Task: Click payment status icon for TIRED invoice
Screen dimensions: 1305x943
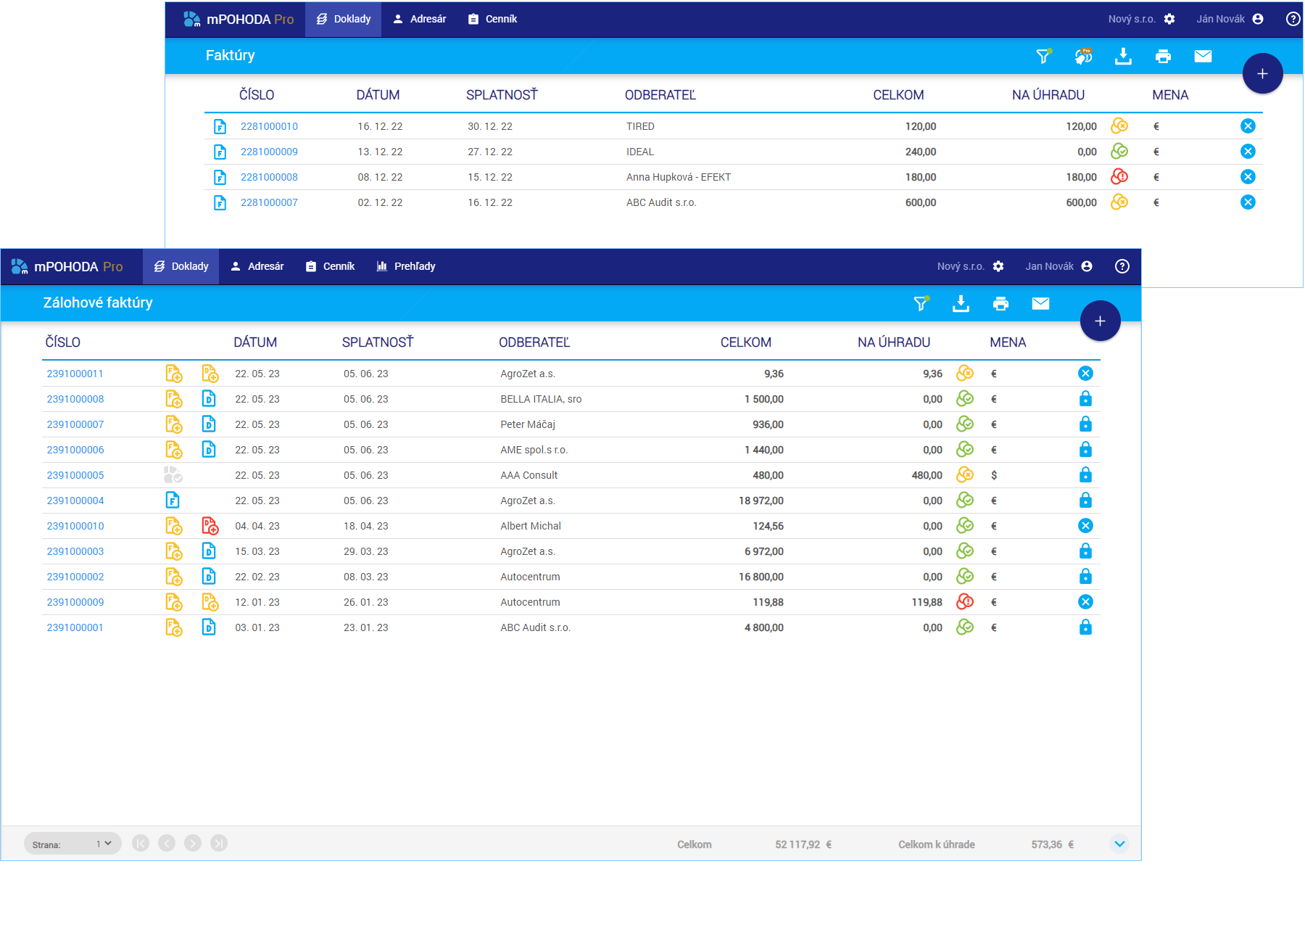Action: tap(1119, 126)
